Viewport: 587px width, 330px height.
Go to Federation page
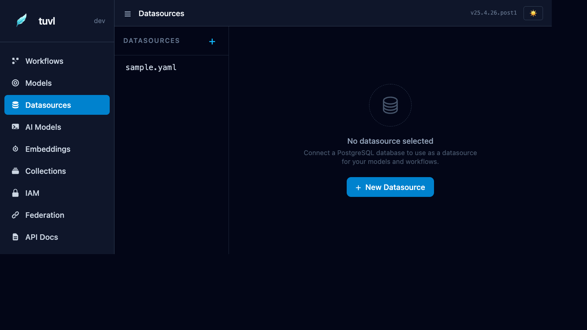[57, 215]
